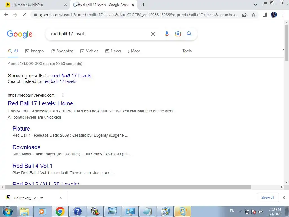Search by image with camera icon
Image resolution: width=289 pixels, height=217 pixels.
pyautogui.click(x=178, y=34)
